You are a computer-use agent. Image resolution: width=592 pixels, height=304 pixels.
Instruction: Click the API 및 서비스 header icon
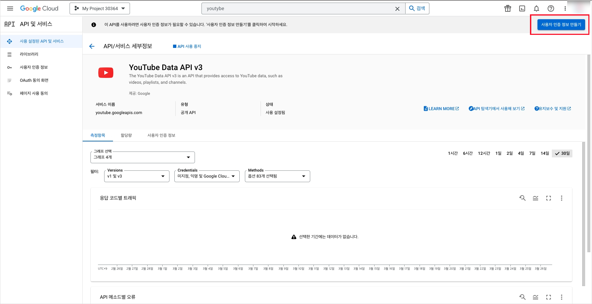[9, 24]
